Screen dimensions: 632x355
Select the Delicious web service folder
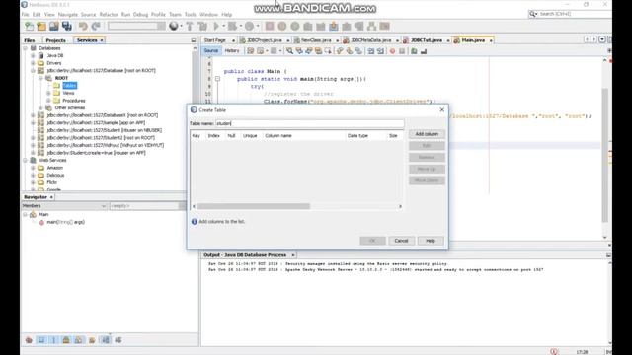pos(55,176)
